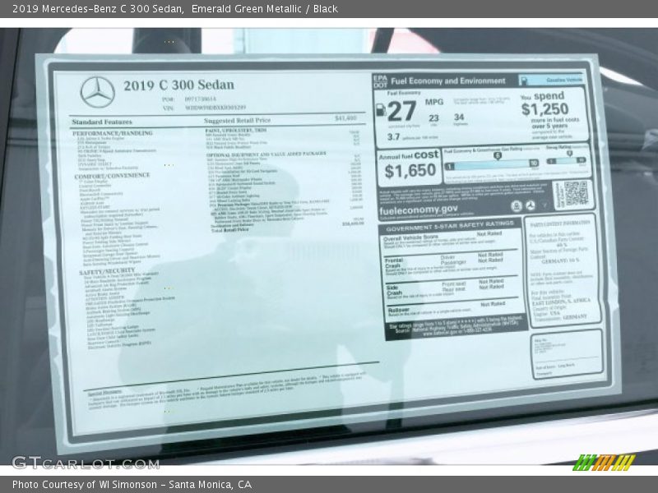Click 'Photo Courtesy of WI Simonson' caption
The width and height of the screenshot is (658, 493).
[x=85, y=485]
